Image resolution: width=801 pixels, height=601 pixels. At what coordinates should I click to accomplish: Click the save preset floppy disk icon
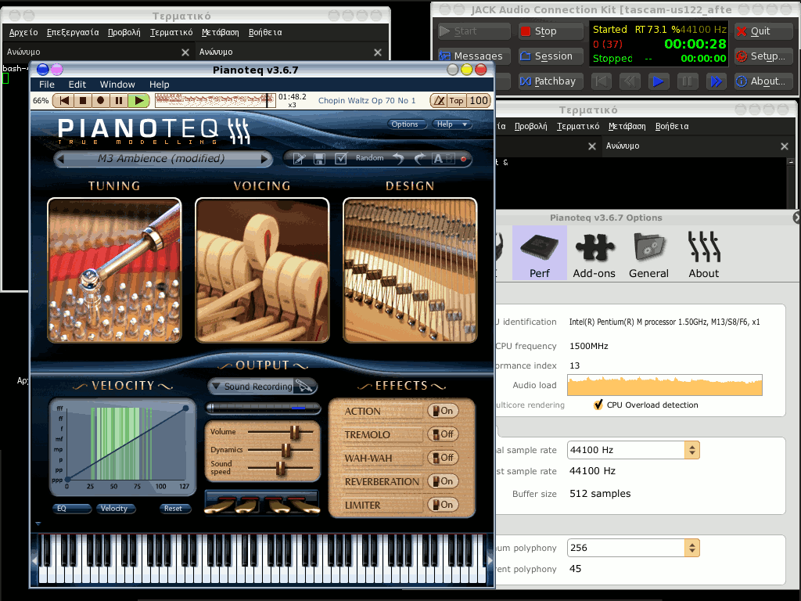[x=319, y=159]
